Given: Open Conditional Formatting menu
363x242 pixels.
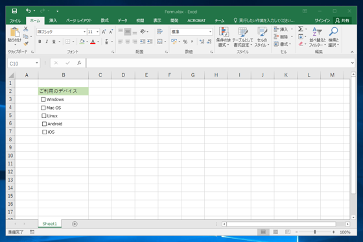Looking at the screenshot, I should click(224, 37).
